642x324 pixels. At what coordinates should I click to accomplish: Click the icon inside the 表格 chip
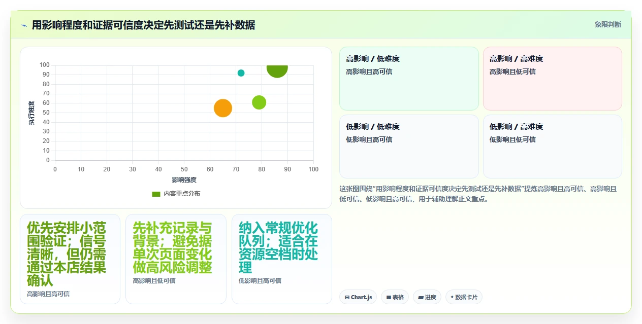[x=389, y=298]
